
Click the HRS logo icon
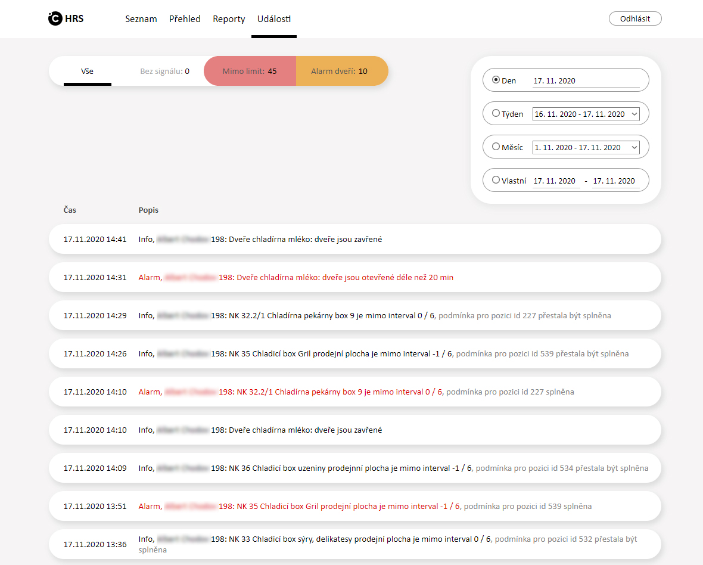coord(55,18)
